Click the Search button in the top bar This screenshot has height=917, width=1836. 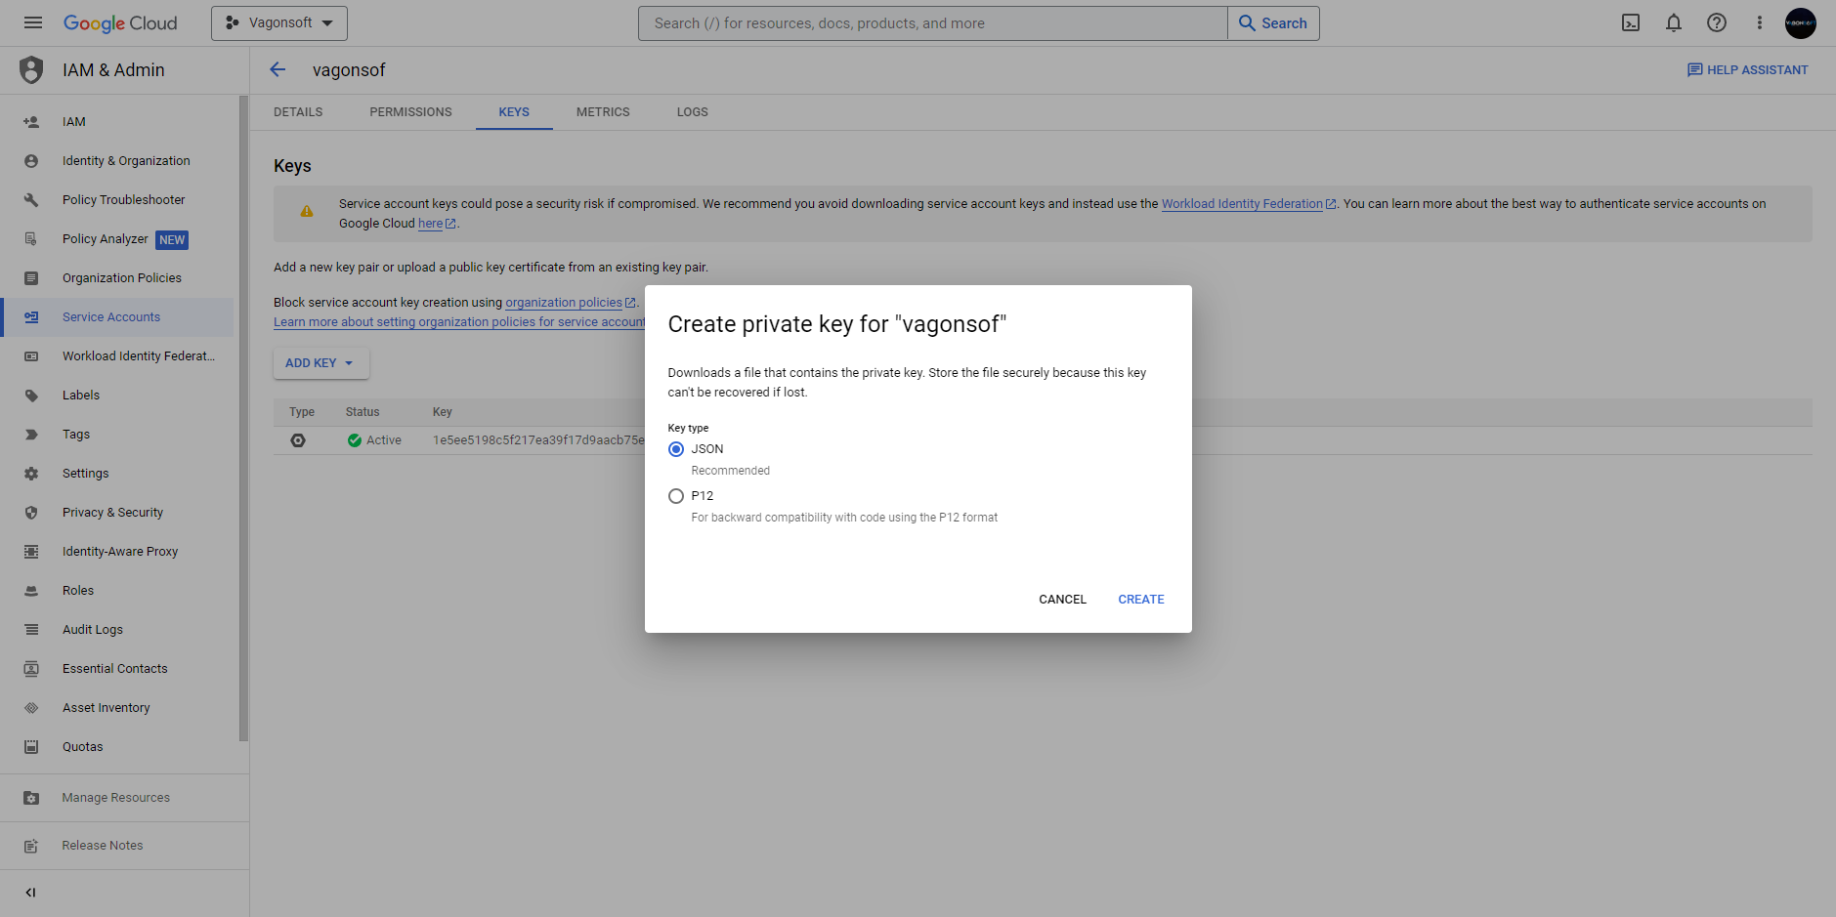1273,22
